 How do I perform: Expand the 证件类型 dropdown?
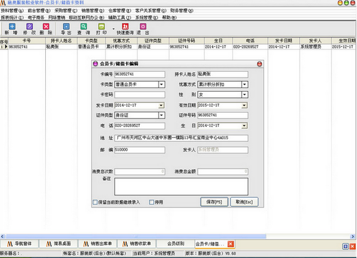[x=161, y=115]
